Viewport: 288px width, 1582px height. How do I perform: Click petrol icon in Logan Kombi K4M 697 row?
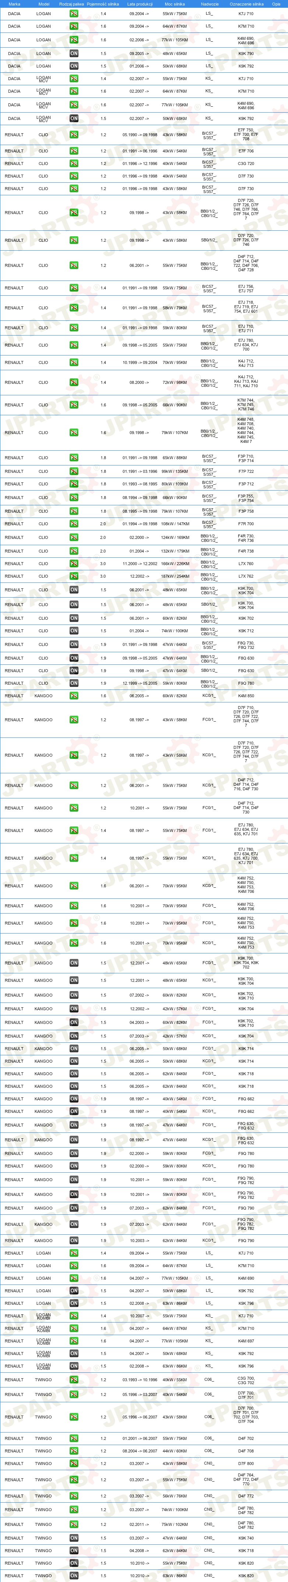click(74, 1341)
